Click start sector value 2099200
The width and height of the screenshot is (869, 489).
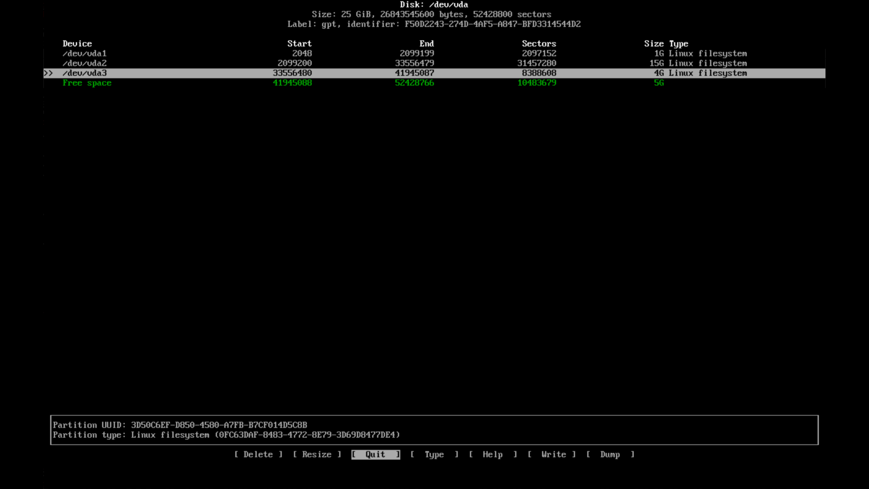[x=295, y=63]
